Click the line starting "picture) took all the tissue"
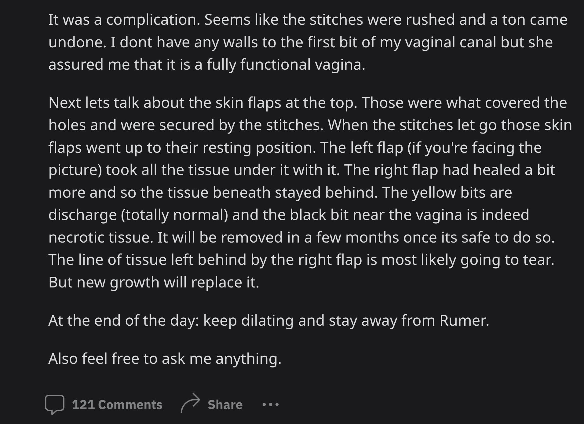This screenshot has width=584, height=424. pos(301,170)
